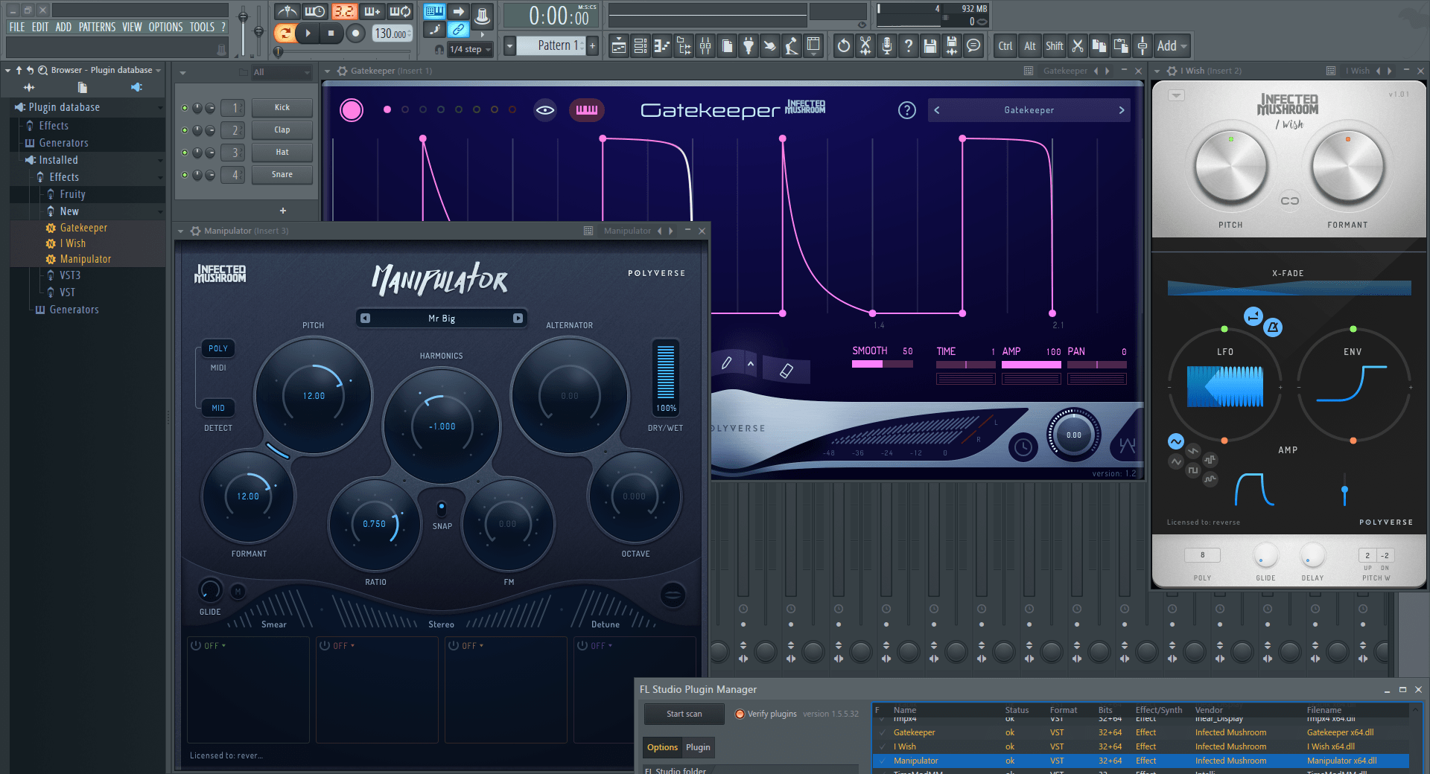Open the Mixer view
Image resolution: width=1430 pixels, height=774 pixels.
(x=705, y=46)
